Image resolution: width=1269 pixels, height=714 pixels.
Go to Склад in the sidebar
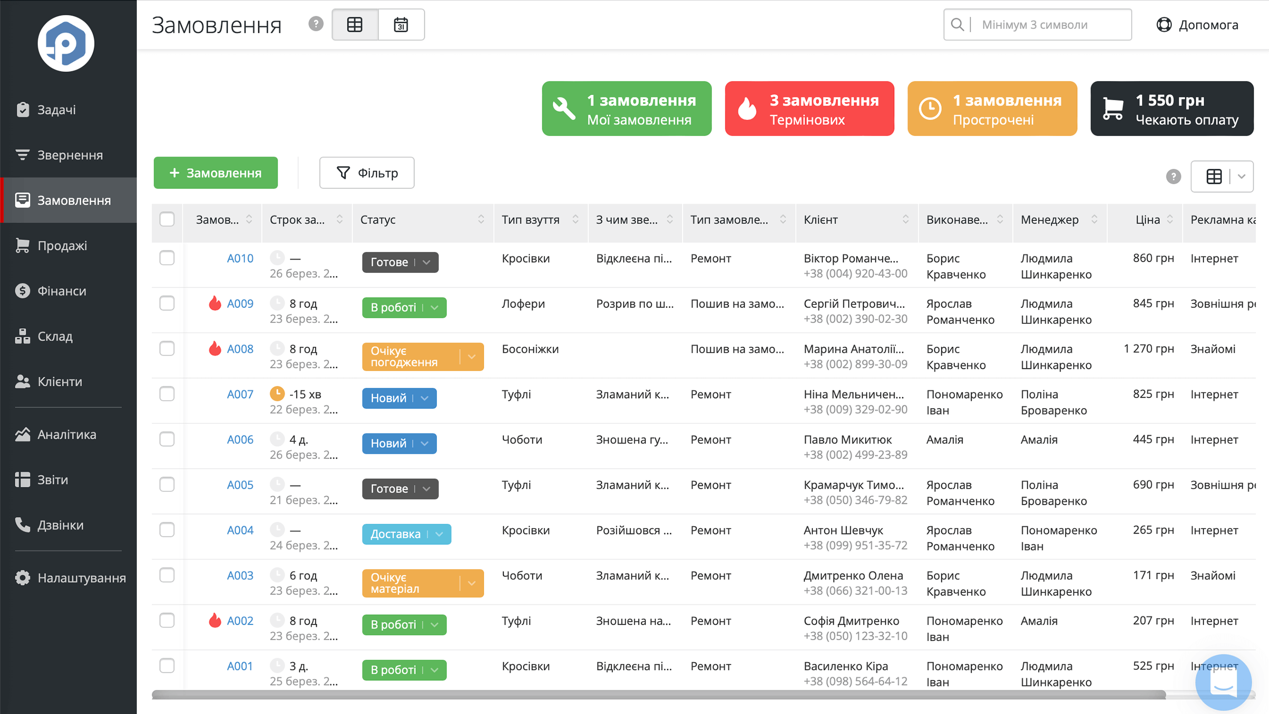pos(68,336)
